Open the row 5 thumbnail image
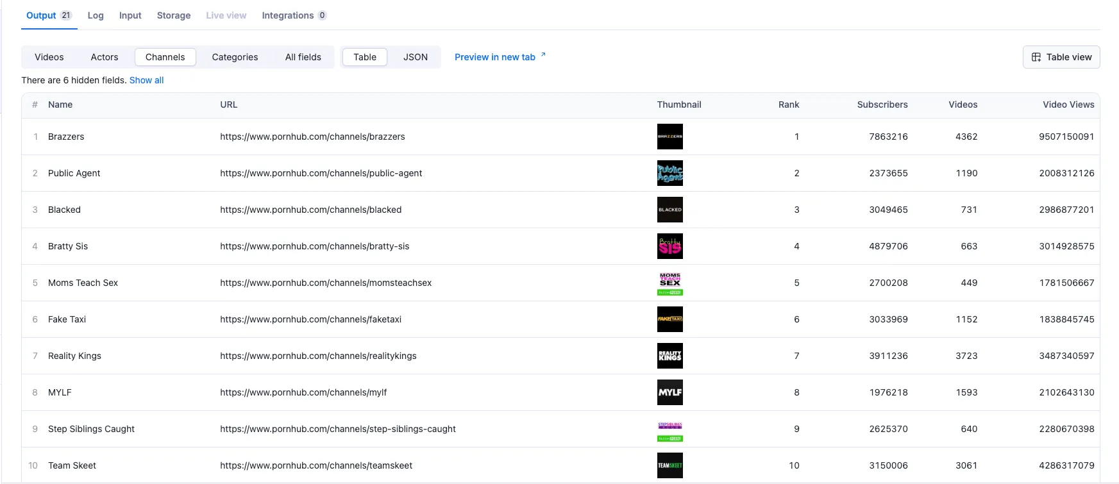The image size is (1119, 484). coord(670,283)
